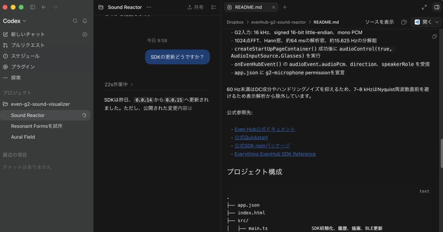The image size is (443, 232).
Task: Open search with the magnifier icon
Action: click(x=75, y=21)
